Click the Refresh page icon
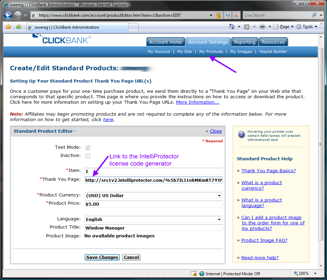The height and width of the screenshot is (280, 327). coord(228,15)
